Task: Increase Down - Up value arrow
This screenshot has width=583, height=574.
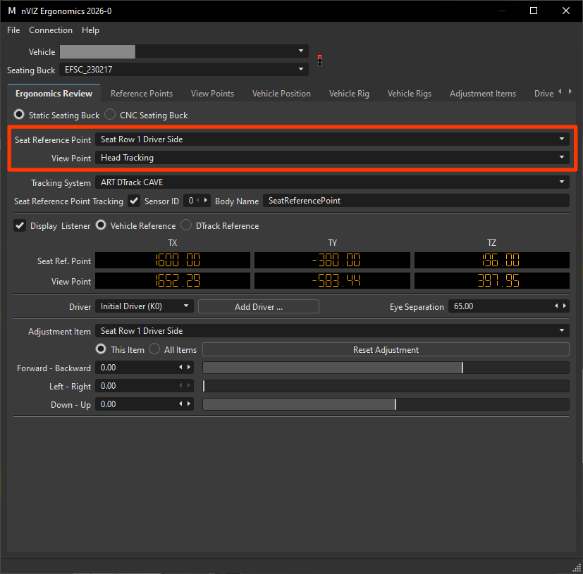Action: pos(189,404)
